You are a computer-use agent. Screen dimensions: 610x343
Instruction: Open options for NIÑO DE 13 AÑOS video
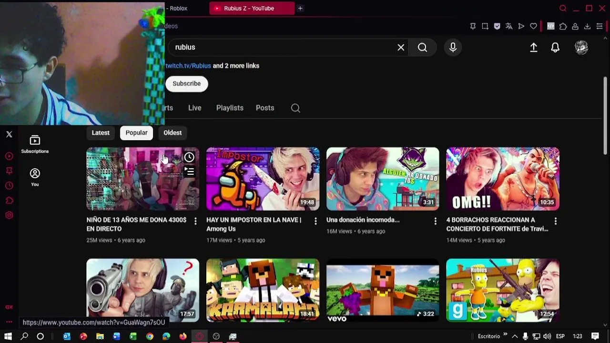(x=195, y=221)
